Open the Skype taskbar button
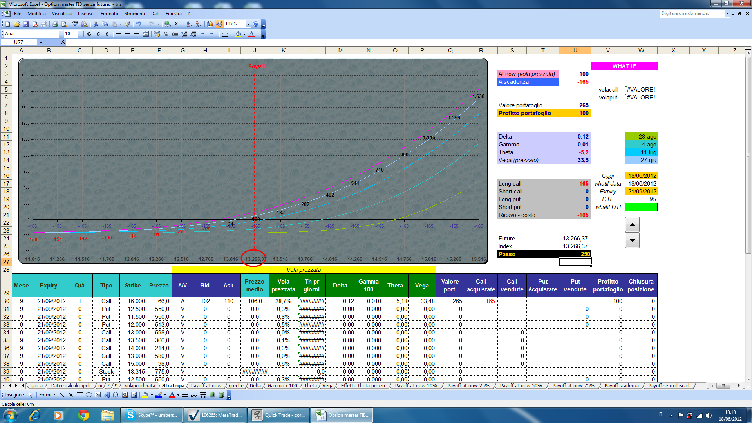Image resolution: width=752 pixels, height=423 pixels. 151,415
